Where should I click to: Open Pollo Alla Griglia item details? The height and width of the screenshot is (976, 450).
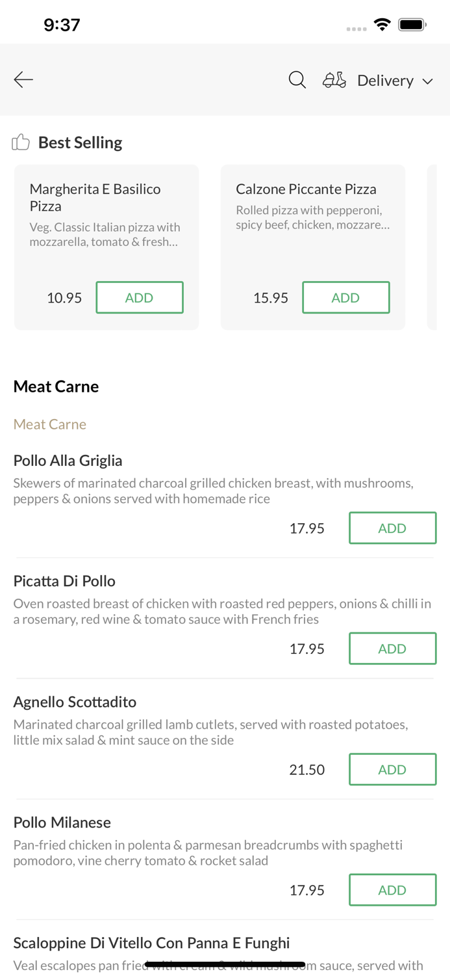pyautogui.click(x=68, y=461)
